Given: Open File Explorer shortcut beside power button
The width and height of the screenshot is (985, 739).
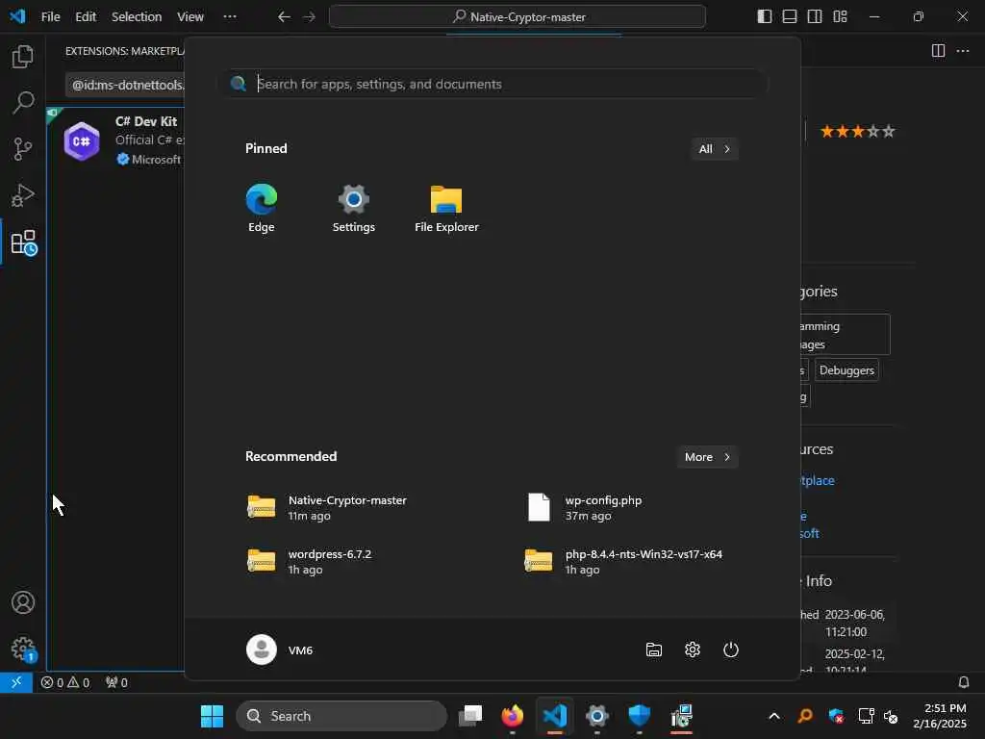Looking at the screenshot, I should click(654, 650).
